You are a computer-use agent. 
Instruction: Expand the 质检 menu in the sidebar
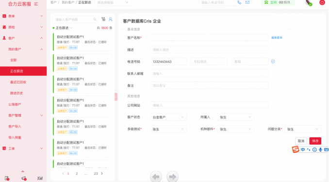pos(23,27)
